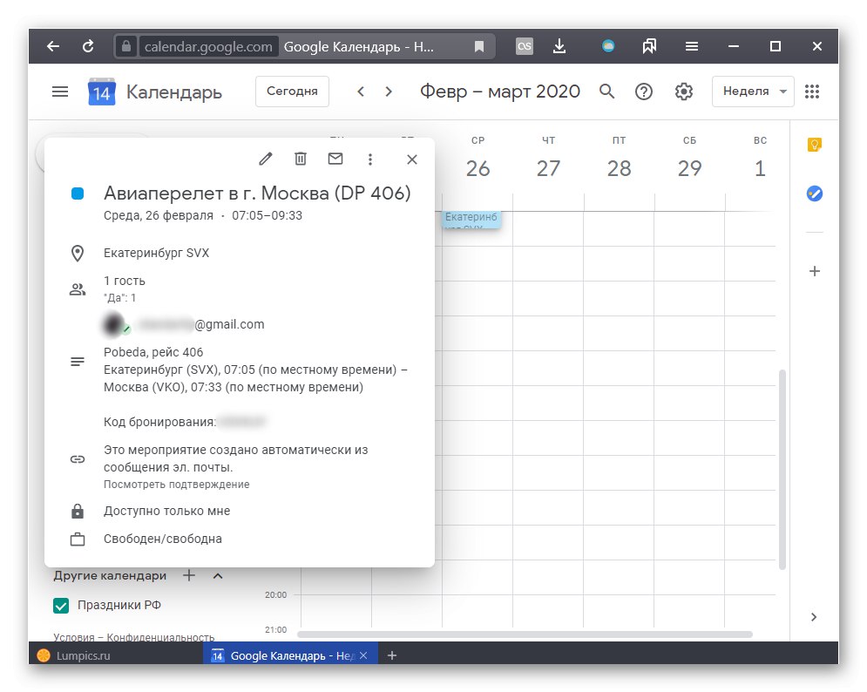Click Екатеринбург SVX location text

(x=157, y=254)
